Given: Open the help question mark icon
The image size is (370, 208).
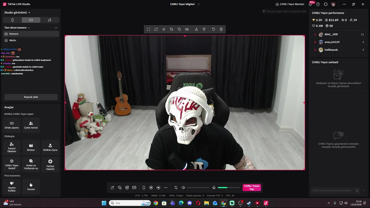Looking at the screenshot, I should click(x=318, y=4).
